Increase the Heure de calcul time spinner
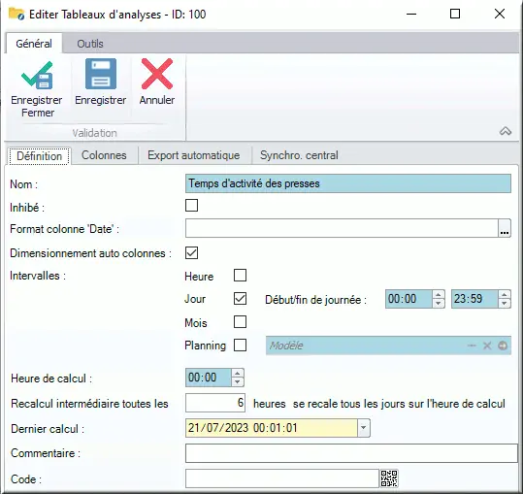The height and width of the screenshot is (494, 523). coord(237,374)
